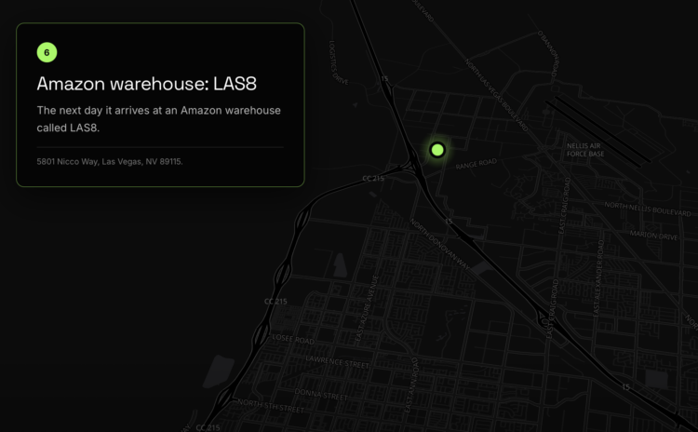Click the 'NORTH DONOVAN WAY' street label
Screen dimensions: 698x432
click(439, 244)
